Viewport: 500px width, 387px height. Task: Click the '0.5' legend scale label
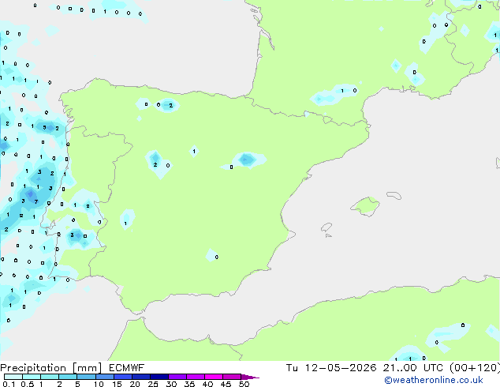(28, 384)
